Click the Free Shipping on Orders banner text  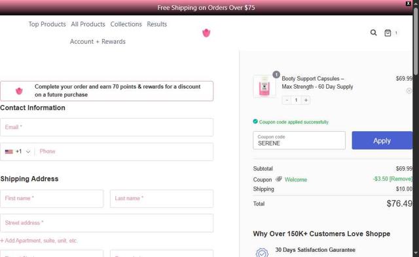(206, 8)
